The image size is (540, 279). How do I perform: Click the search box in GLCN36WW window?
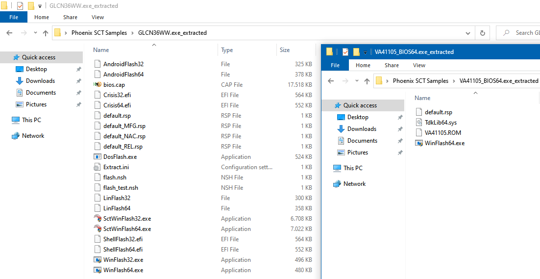point(518,33)
